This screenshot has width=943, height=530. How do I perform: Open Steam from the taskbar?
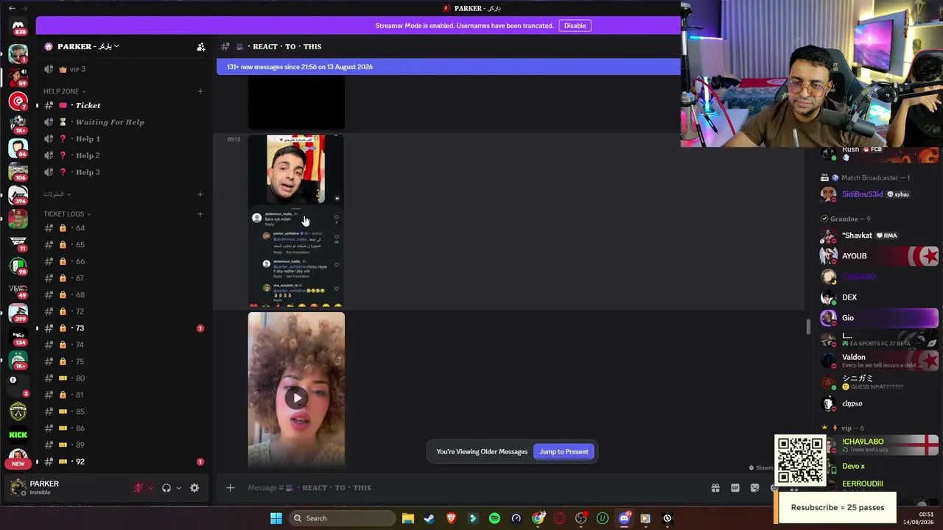pyautogui.click(x=430, y=518)
